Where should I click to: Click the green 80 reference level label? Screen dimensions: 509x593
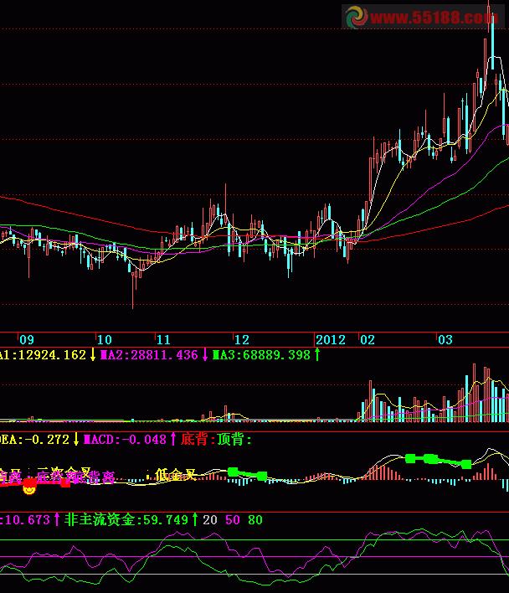255,520
